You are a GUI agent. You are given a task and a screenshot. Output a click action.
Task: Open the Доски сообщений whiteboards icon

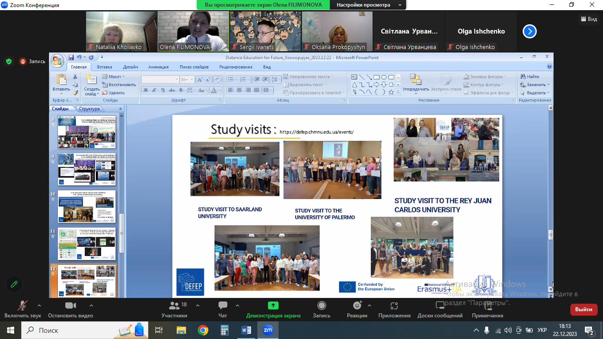pos(440,305)
